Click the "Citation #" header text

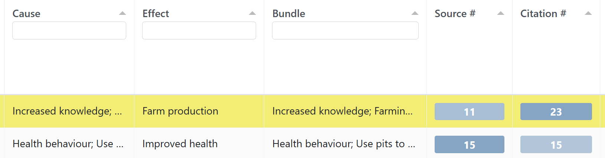543,14
